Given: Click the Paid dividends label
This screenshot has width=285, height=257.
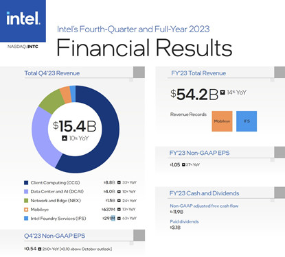Looking at the screenshot, I should (x=184, y=221).
